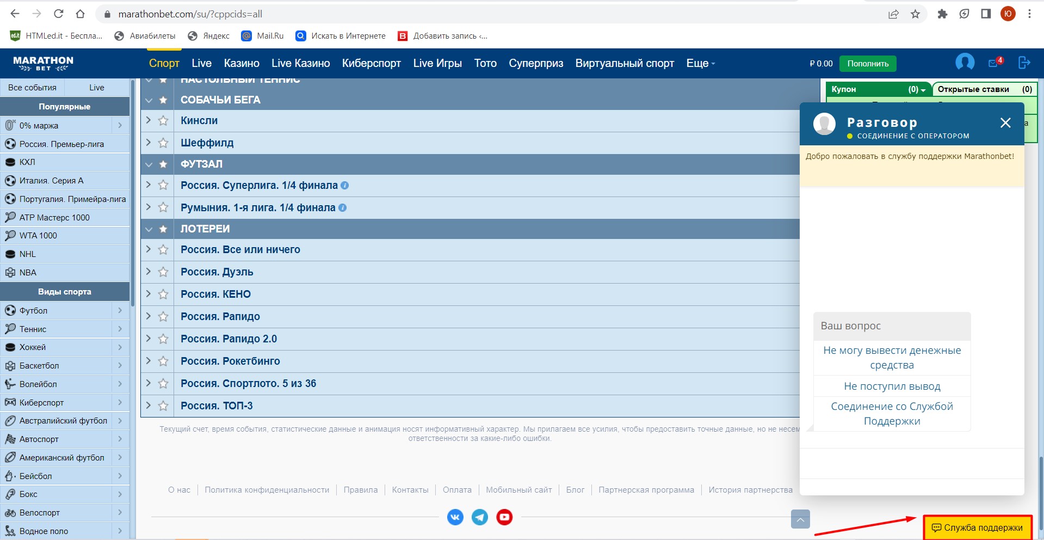Toggle favorite star for Россия. ТОП-3
Viewport: 1044px width, 540px height.
(x=163, y=406)
